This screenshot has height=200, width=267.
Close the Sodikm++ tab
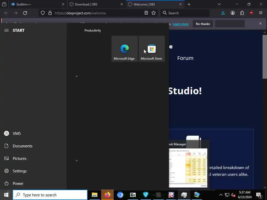[x=63, y=4]
